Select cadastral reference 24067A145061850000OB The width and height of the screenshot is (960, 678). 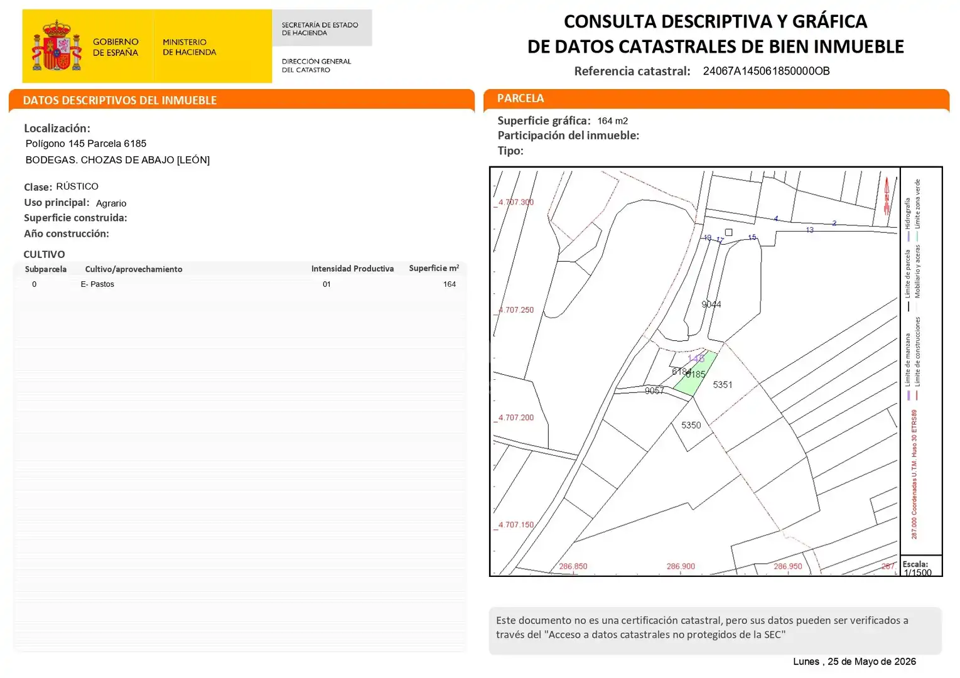pos(766,71)
